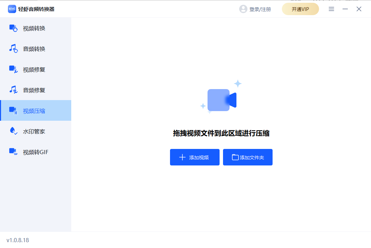The image size is (371, 248).
Task: Click the drag-and-drop prompt text
Action: pos(221,133)
